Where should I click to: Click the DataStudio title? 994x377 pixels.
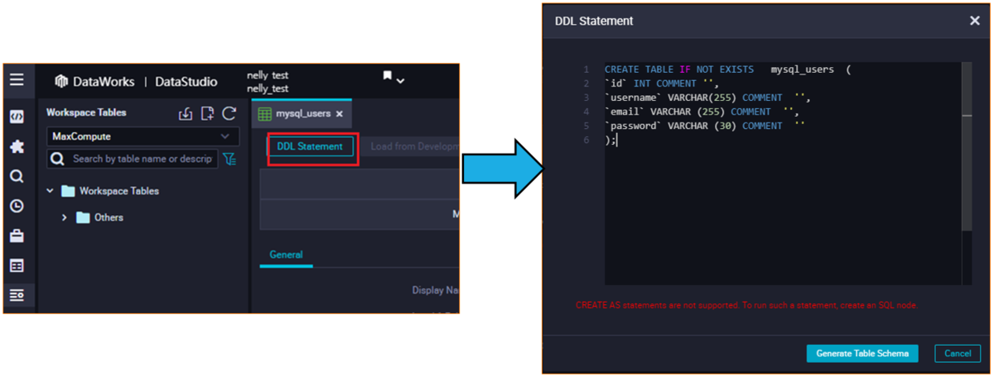pos(186,81)
